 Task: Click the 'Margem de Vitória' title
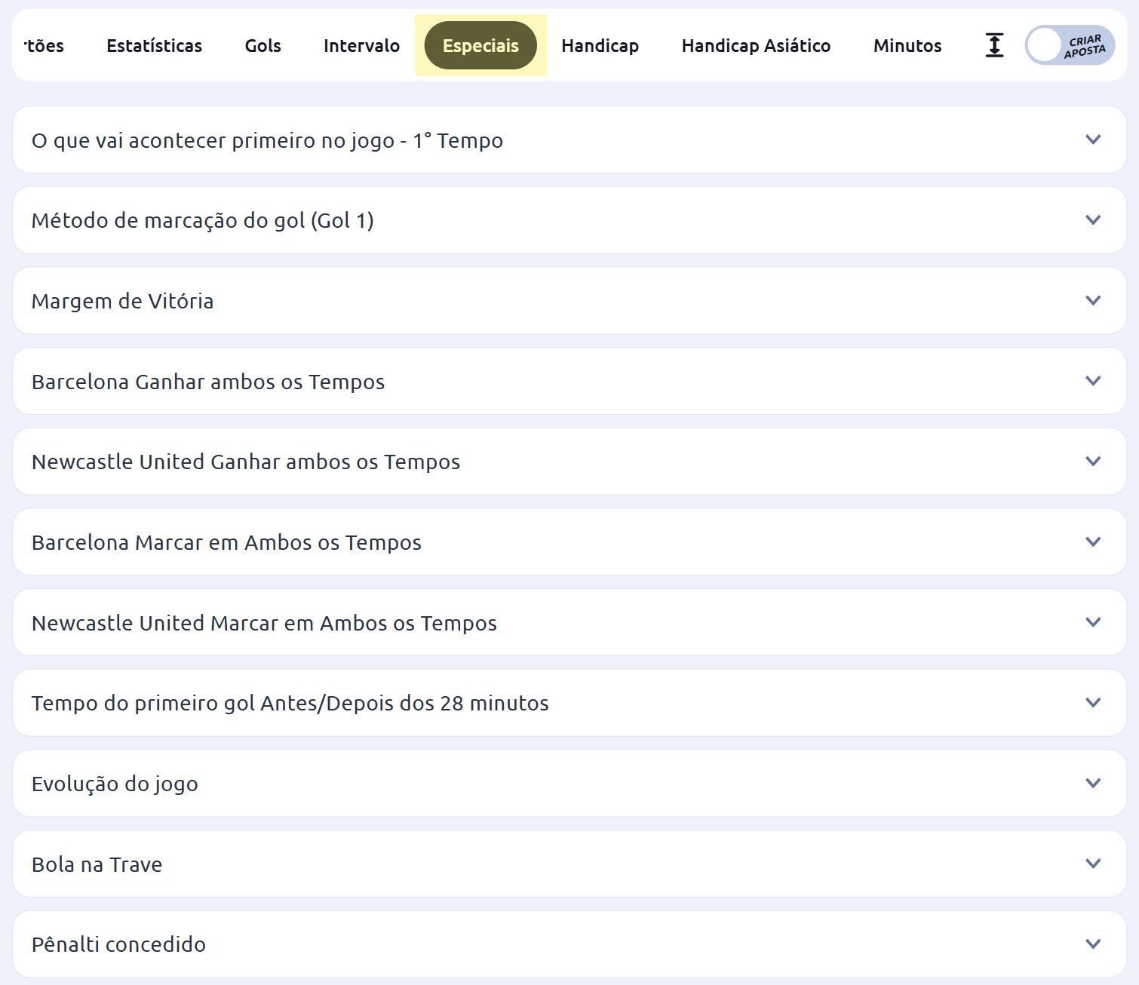(122, 301)
